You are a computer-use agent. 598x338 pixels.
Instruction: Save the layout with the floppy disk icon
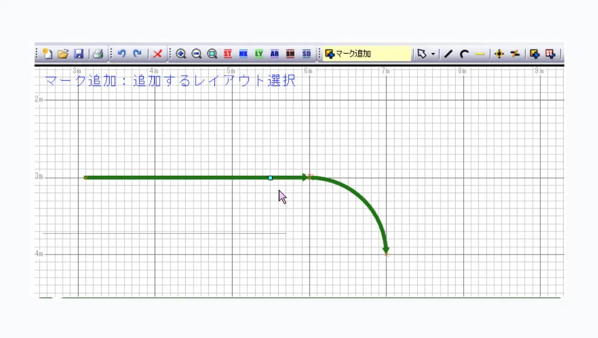[79, 54]
